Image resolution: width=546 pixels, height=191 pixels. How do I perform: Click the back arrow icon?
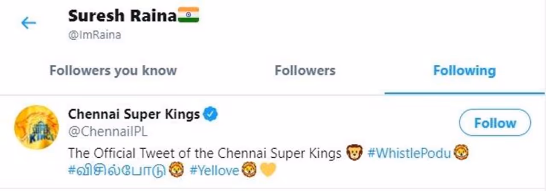pyautogui.click(x=29, y=23)
